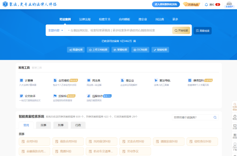The width and height of the screenshot is (237, 156).
Task: Open the 离婚纠纷 database card
Action: 68,151
